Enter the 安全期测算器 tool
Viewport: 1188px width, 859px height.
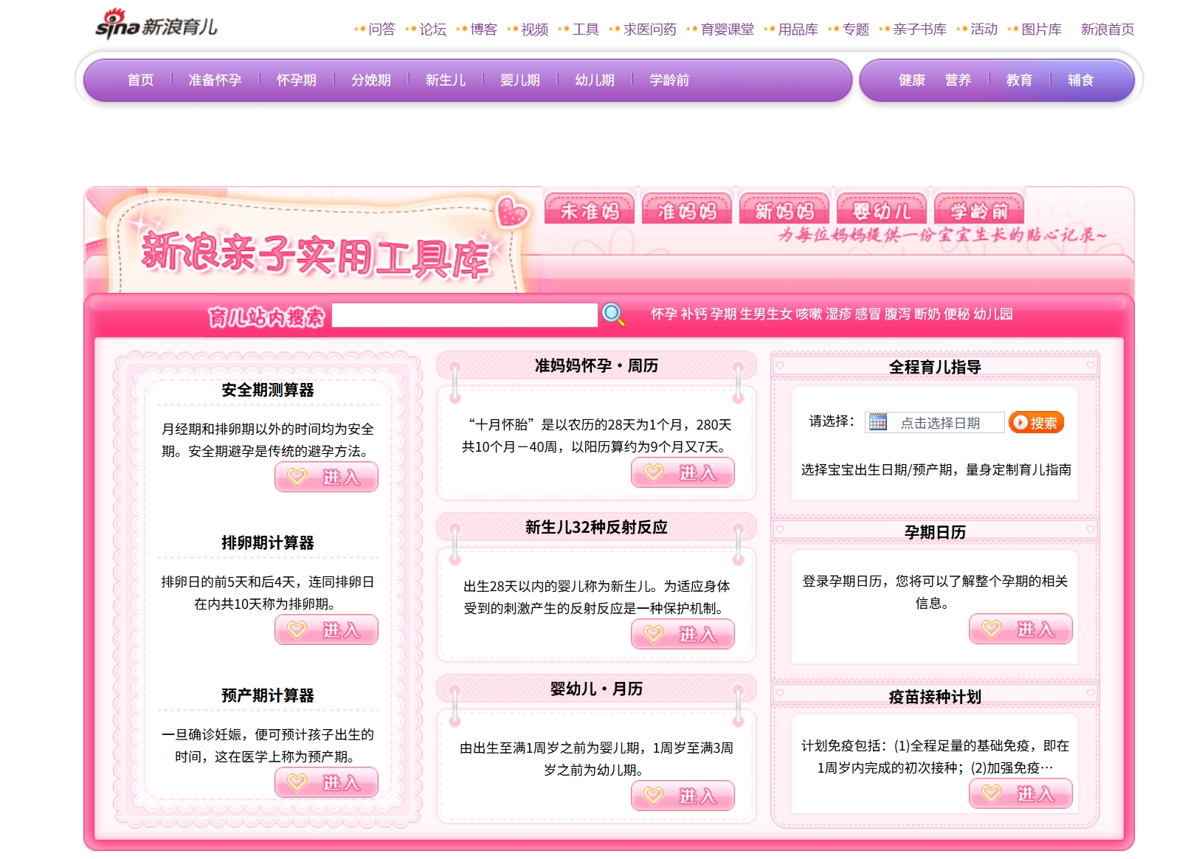[326, 477]
